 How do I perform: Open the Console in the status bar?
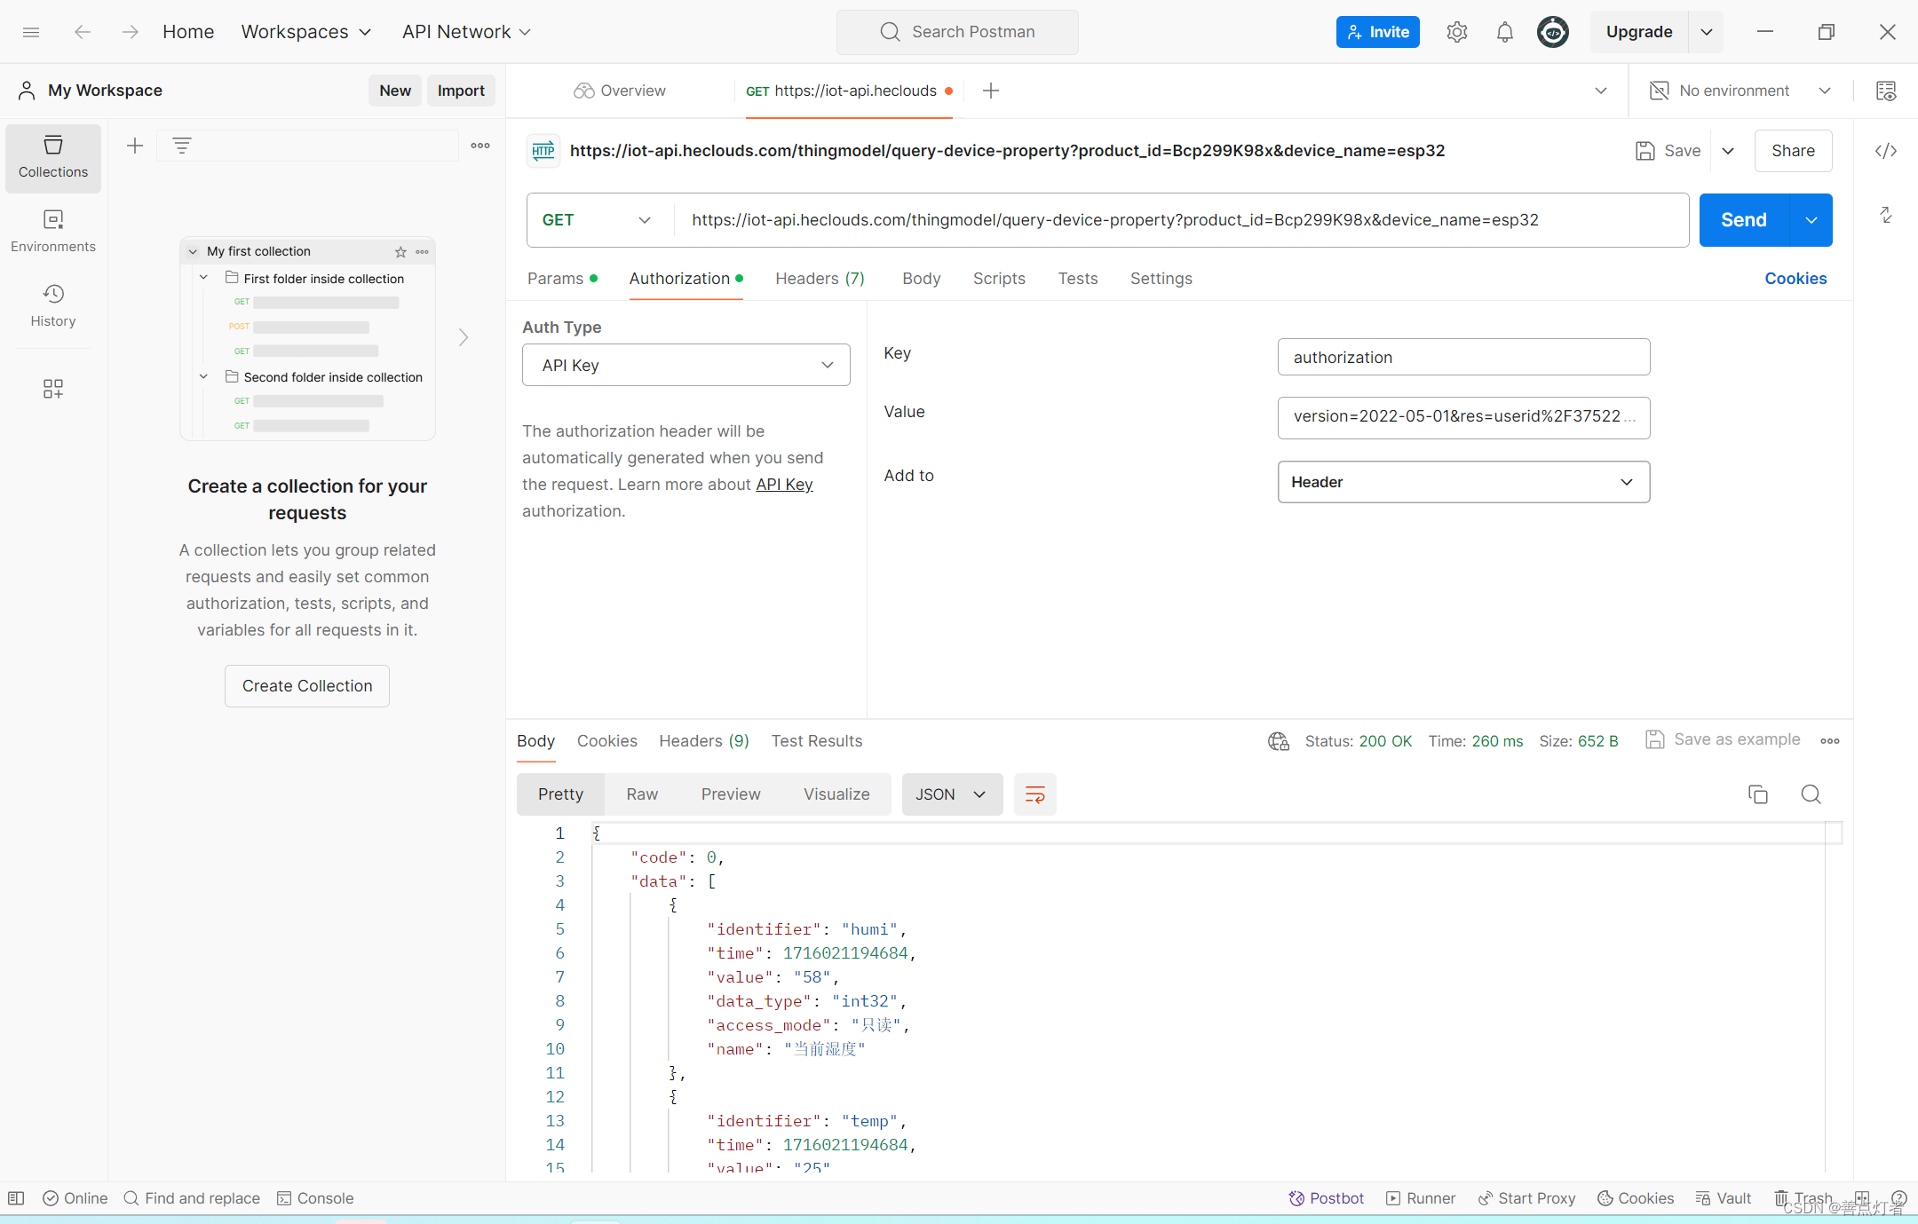pos(315,1198)
